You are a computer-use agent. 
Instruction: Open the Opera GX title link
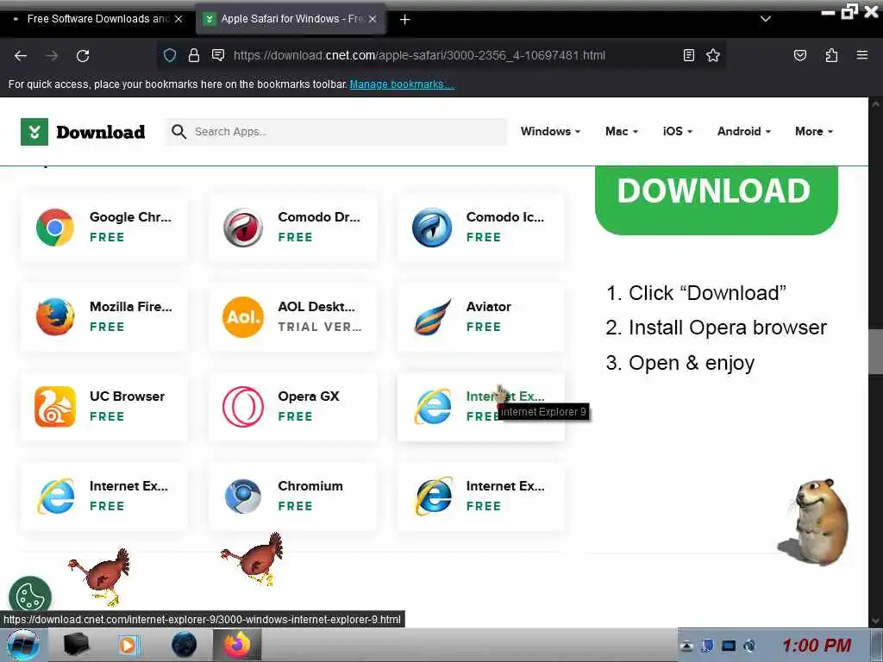click(309, 397)
